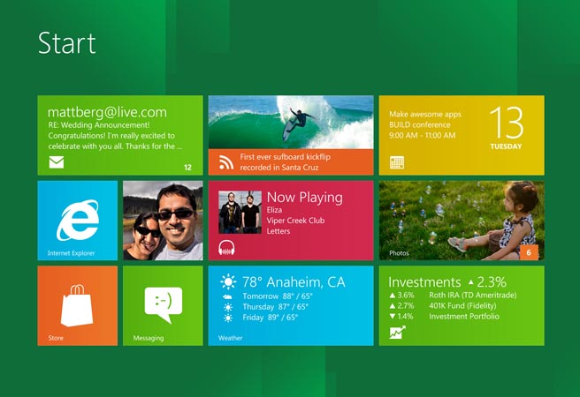Viewport: 580px width, 397px height.
Task: Click 'Viper Creek Club' text
Action: pos(295,221)
